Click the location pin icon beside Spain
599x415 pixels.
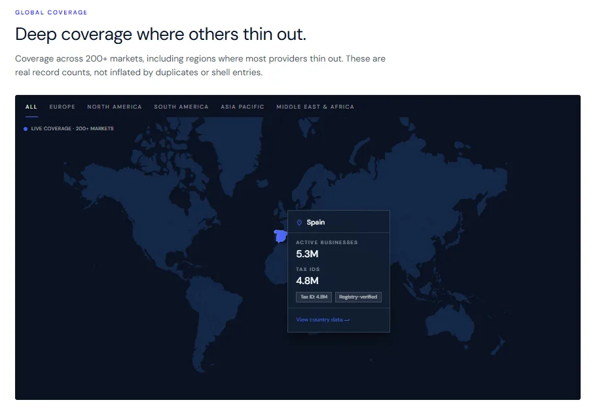(300, 223)
